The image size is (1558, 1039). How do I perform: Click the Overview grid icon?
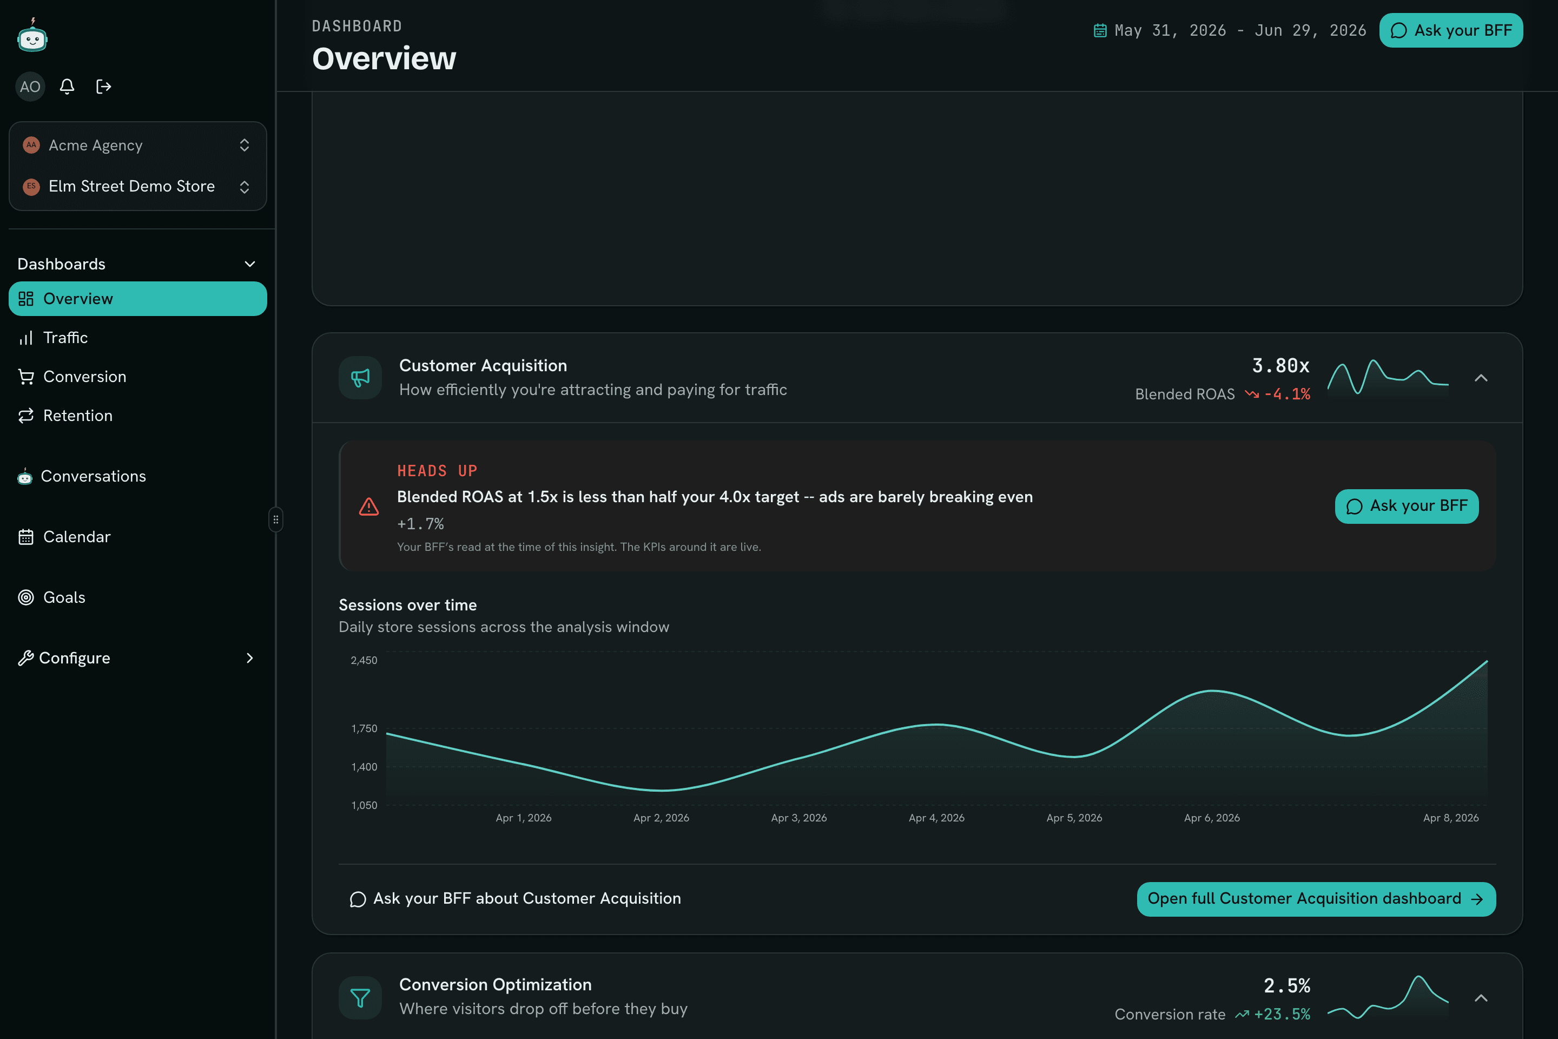tap(26, 299)
